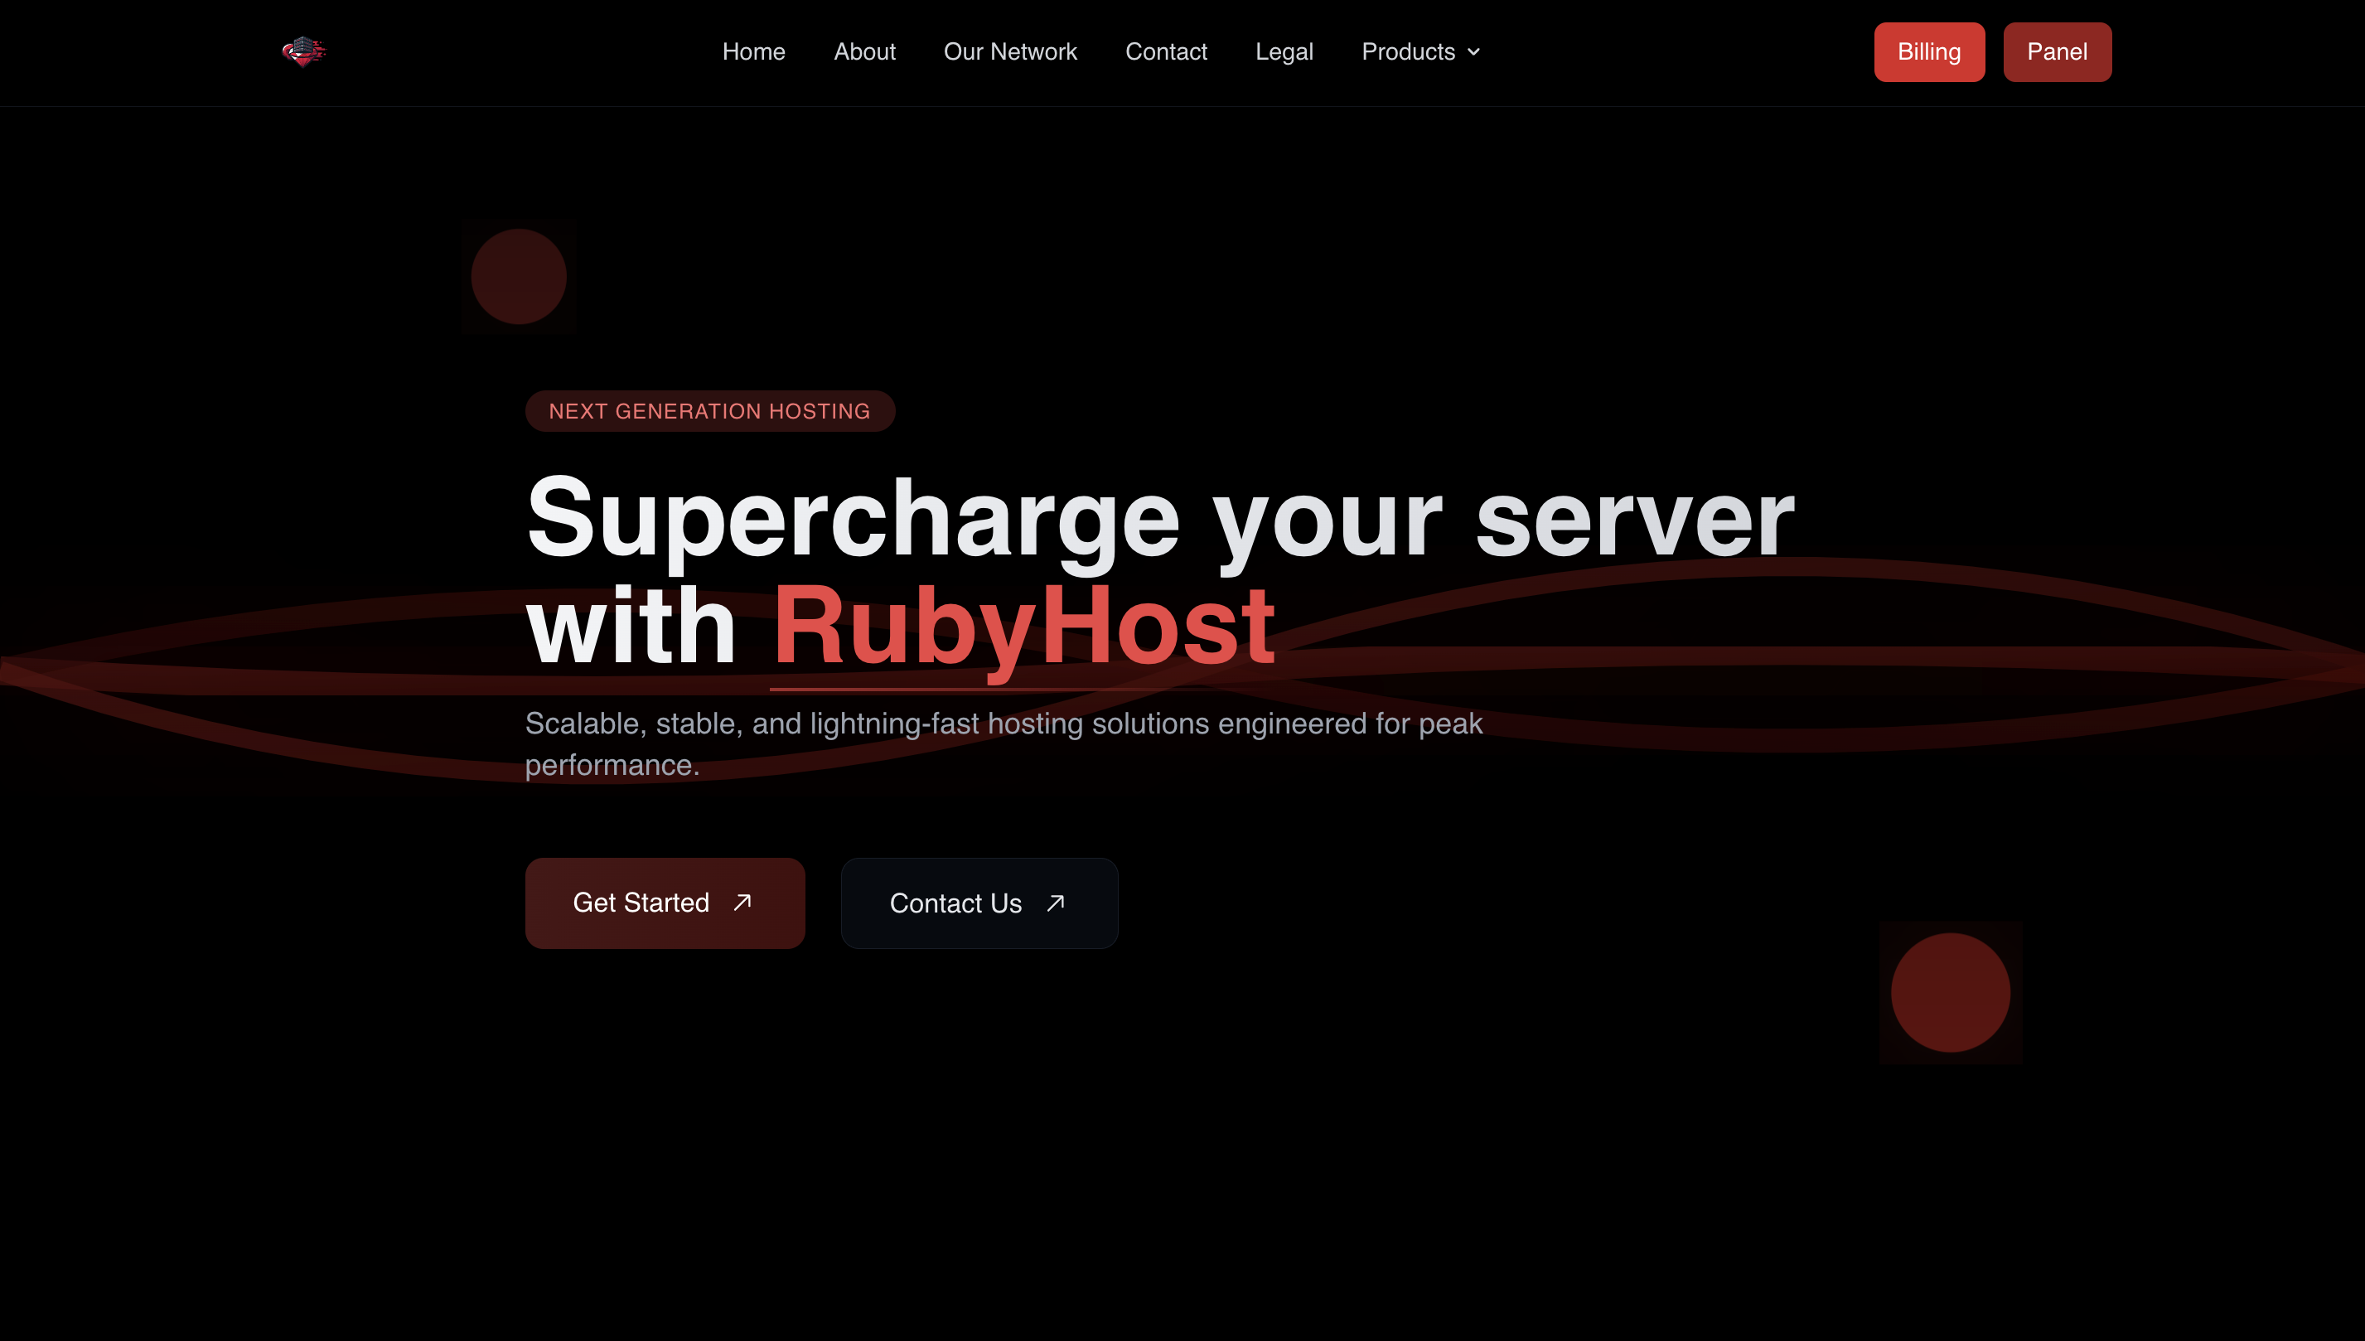
Task: Click the Products dropdown chevron
Action: (x=1475, y=52)
